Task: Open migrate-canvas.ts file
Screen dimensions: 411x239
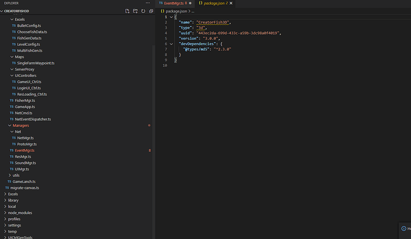Action: click(24, 188)
